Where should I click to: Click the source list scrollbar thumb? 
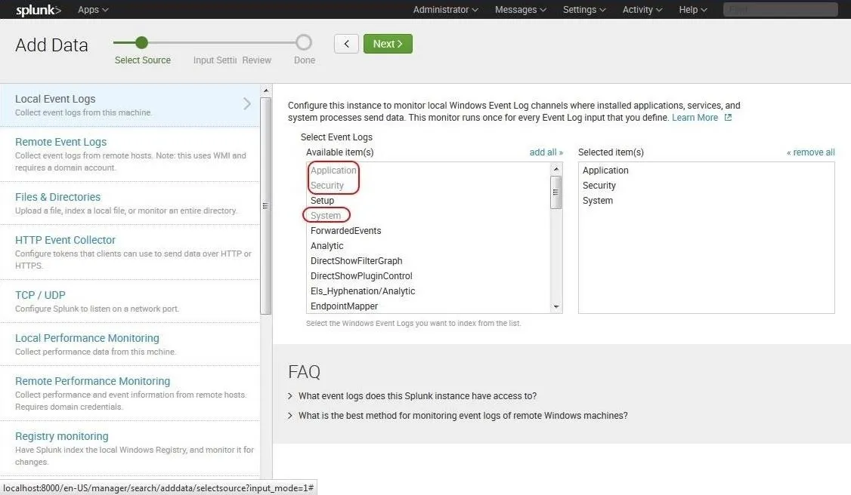click(266, 206)
